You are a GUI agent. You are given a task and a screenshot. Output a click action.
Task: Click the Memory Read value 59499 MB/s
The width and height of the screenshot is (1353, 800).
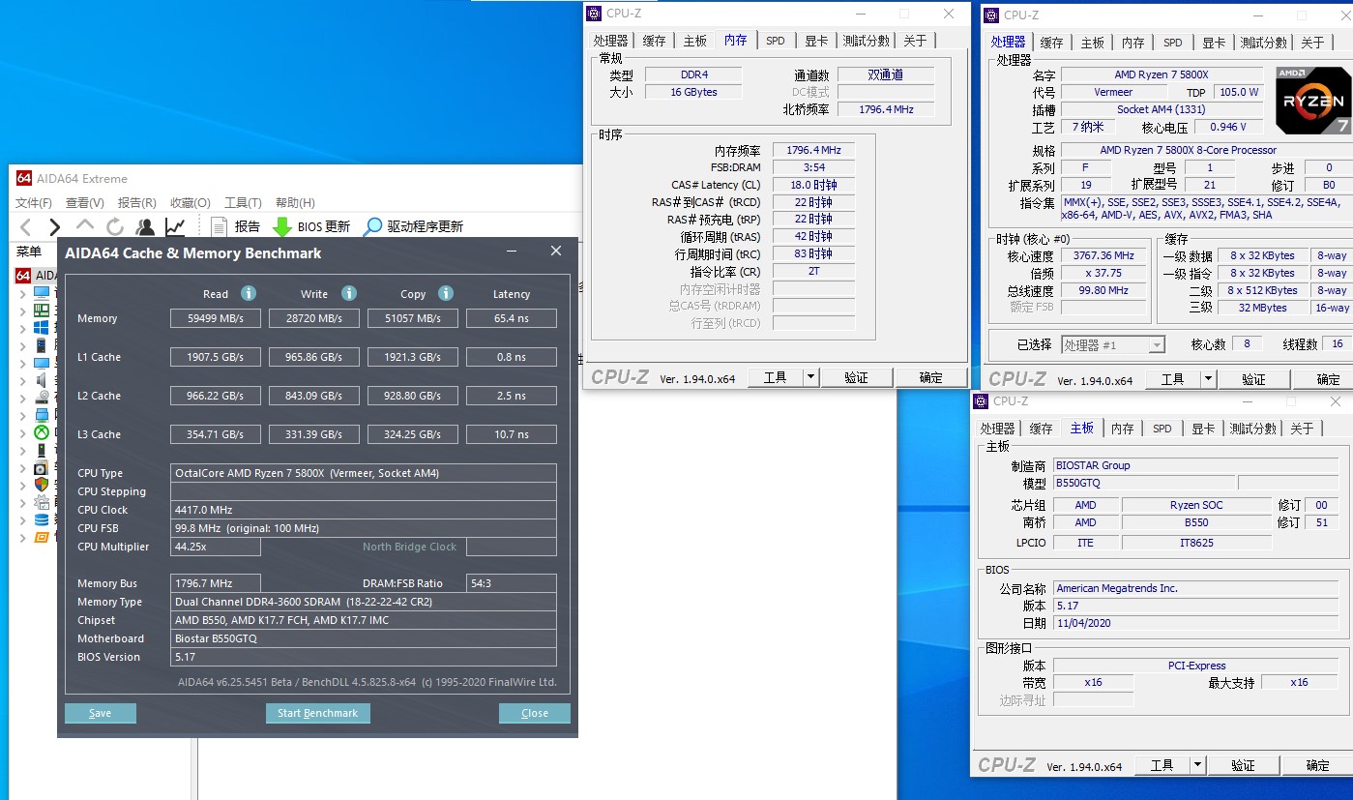tap(216, 318)
